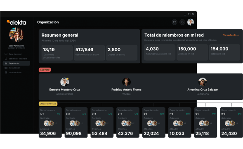
Task: Select Organización label in the sidebar
Action: pyautogui.click(x=14, y=63)
